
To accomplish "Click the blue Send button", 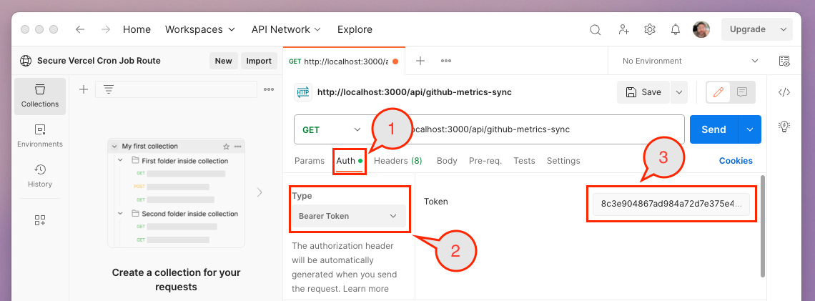I will point(713,129).
